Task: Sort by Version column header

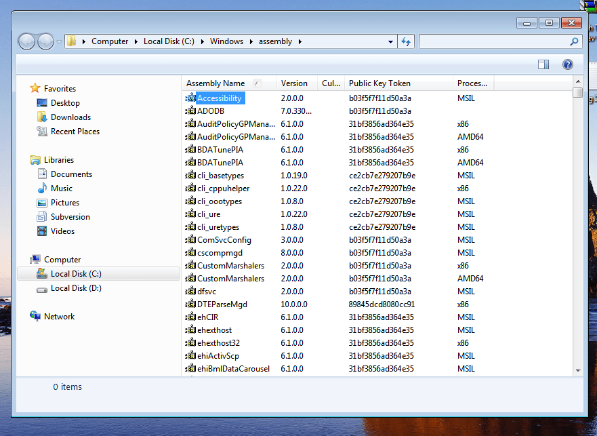Action: point(297,83)
